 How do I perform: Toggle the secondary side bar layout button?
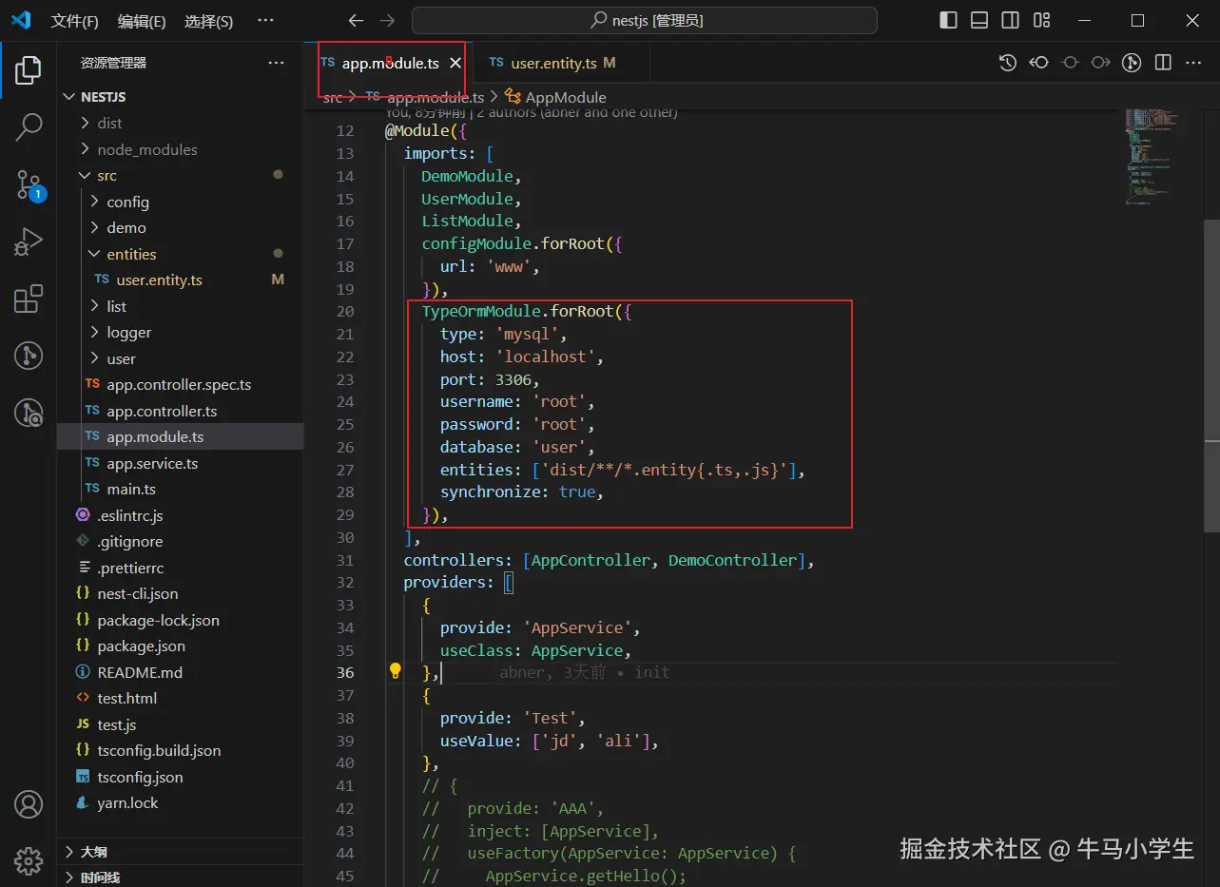click(1011, 20)
